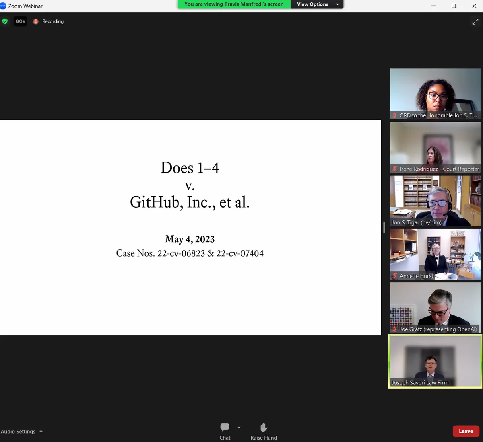Select the Jon S. Tigar (he/him) video tile

[x=435, y=201]
